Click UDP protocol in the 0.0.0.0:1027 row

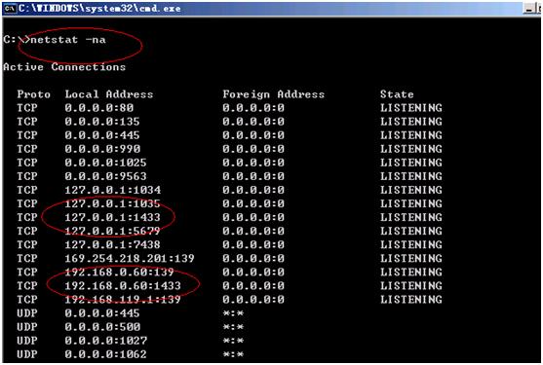coord(27,341)
